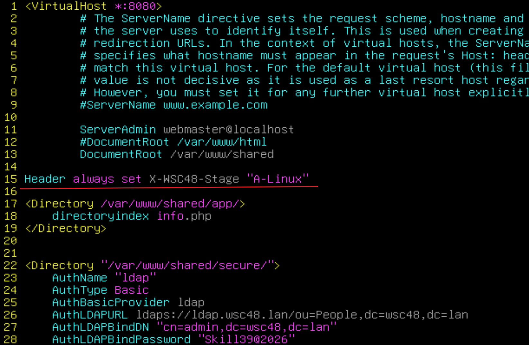Click the VirtualHost *:8080 opening tag

pos(93,6)
